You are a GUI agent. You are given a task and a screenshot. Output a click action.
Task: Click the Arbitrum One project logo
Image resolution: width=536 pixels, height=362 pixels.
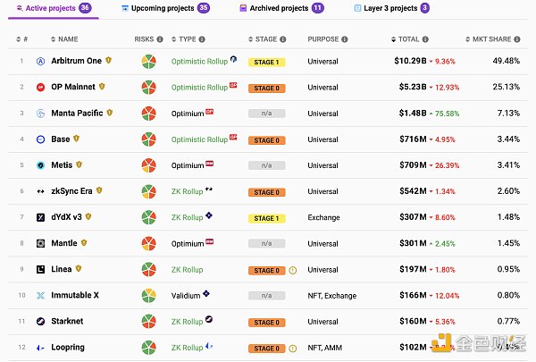pyautogui.click(x=41, y=62)
